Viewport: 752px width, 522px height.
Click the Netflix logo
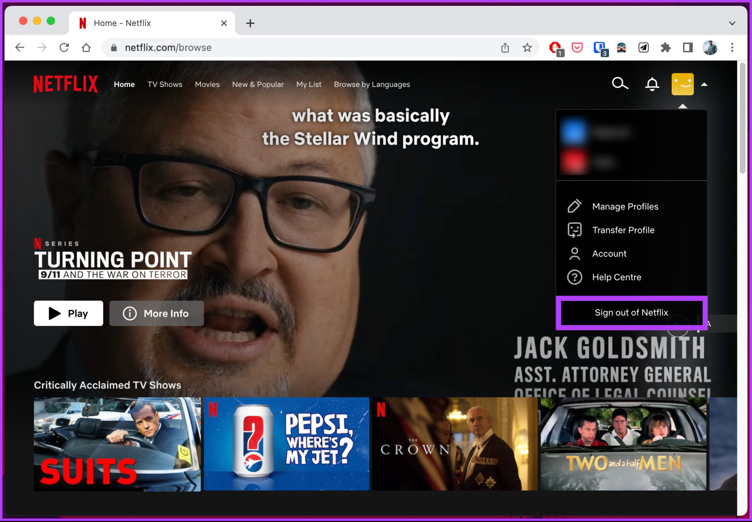tap(65, 84)
